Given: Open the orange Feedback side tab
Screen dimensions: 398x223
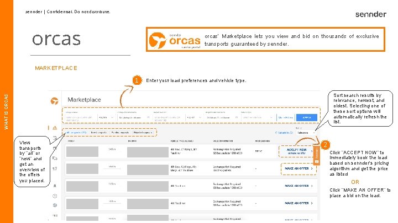Looking at the screenshot, I should pyautogui.click(x=317, y=155).
